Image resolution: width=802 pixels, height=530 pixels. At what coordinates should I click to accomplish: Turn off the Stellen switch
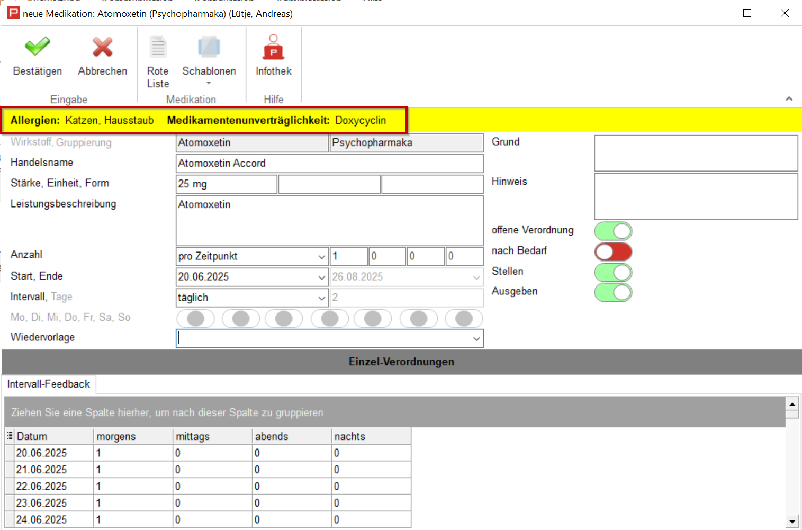[613, 272]
